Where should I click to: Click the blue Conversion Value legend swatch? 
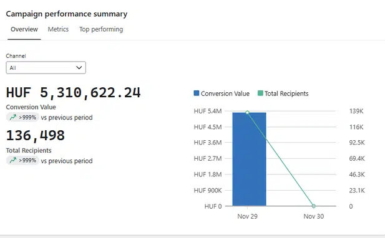[196, 93]
